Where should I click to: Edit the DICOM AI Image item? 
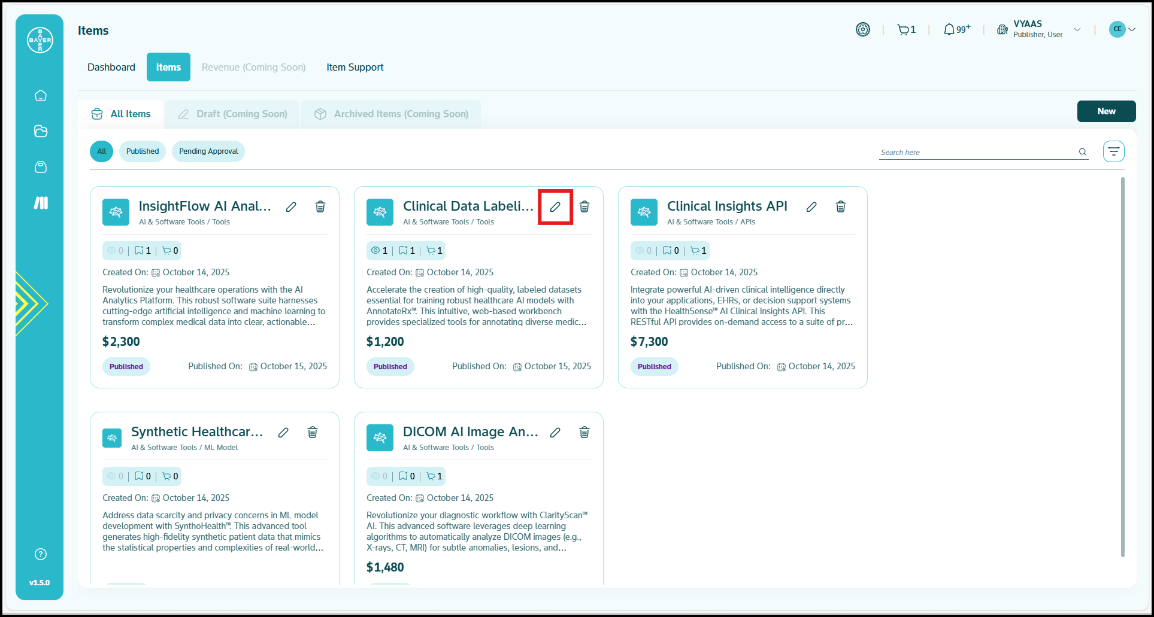point(555,433)
